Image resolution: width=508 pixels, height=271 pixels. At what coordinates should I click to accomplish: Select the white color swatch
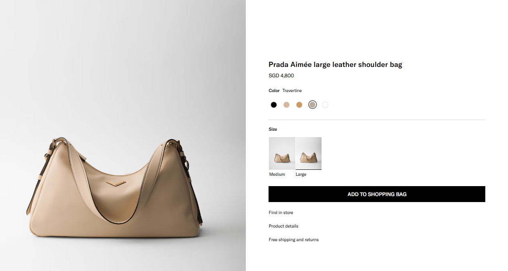325,105
